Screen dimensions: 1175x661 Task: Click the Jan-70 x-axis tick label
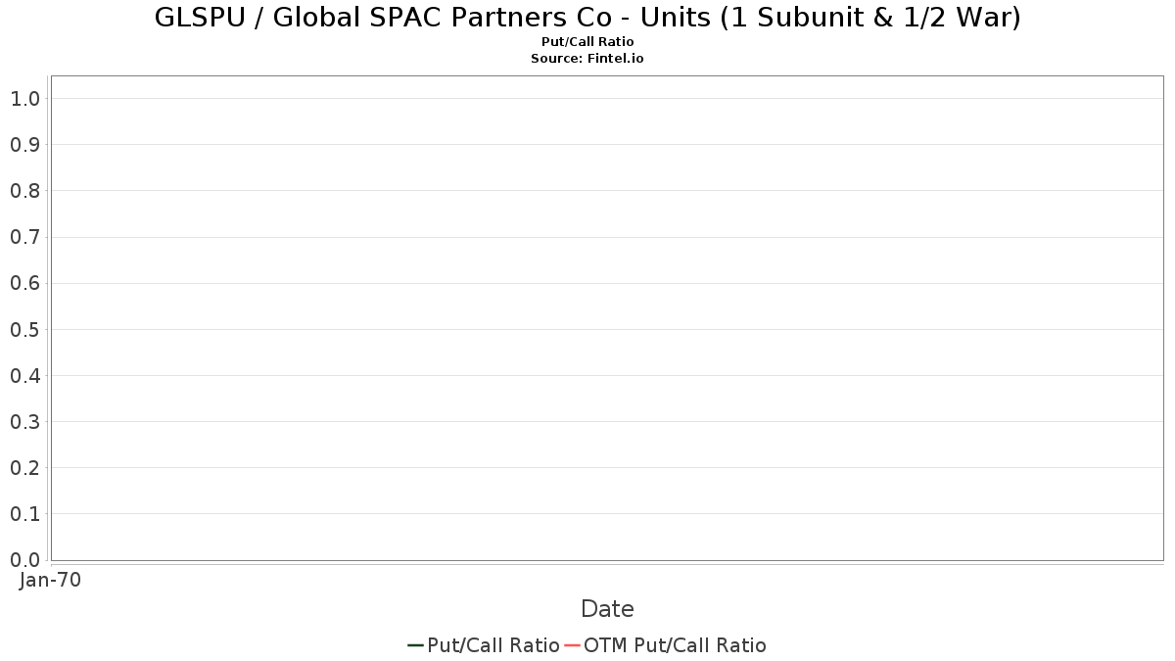tap(50, 580)
